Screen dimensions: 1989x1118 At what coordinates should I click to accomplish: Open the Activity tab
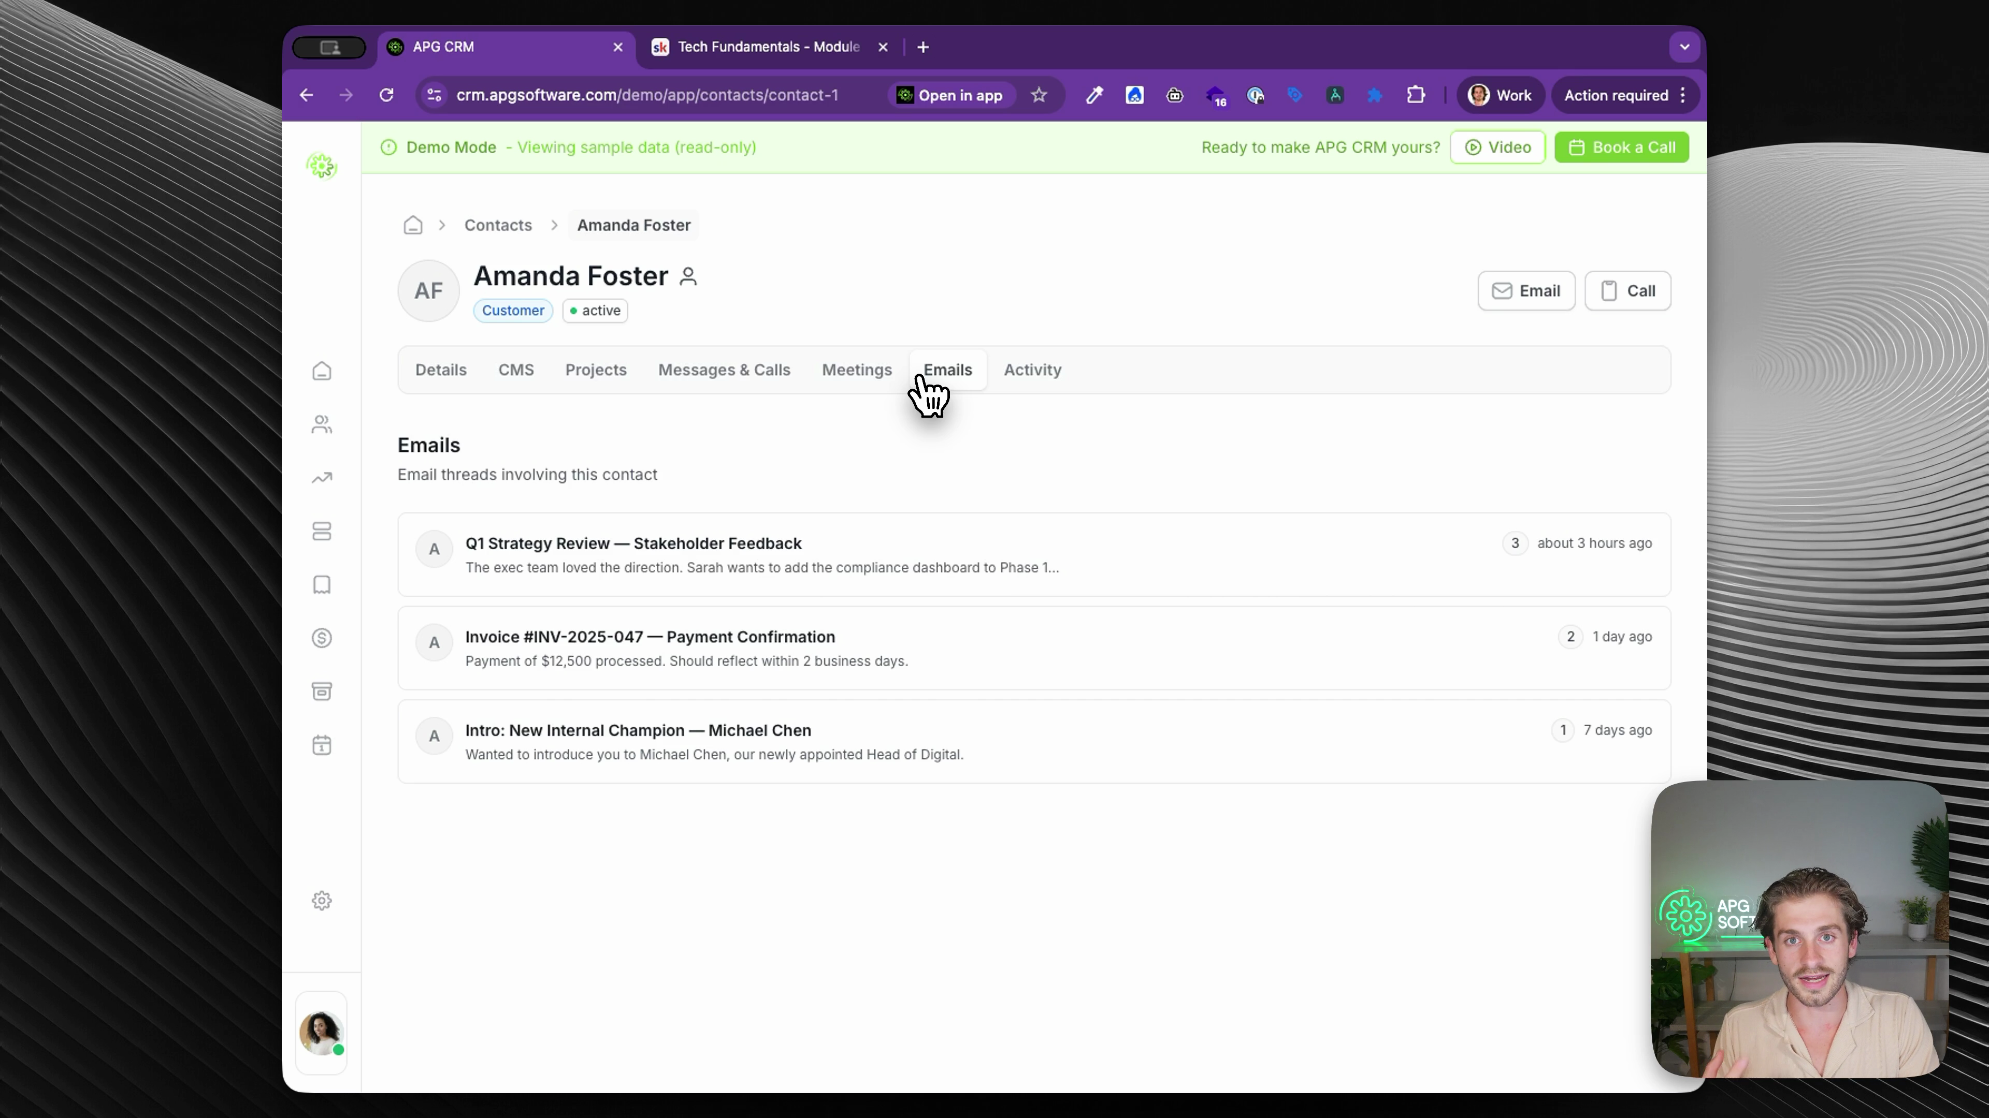(x=1032, y=370)
